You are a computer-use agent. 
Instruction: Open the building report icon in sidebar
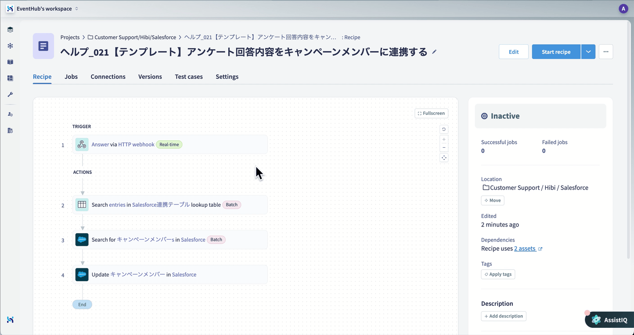coord(10,131)
